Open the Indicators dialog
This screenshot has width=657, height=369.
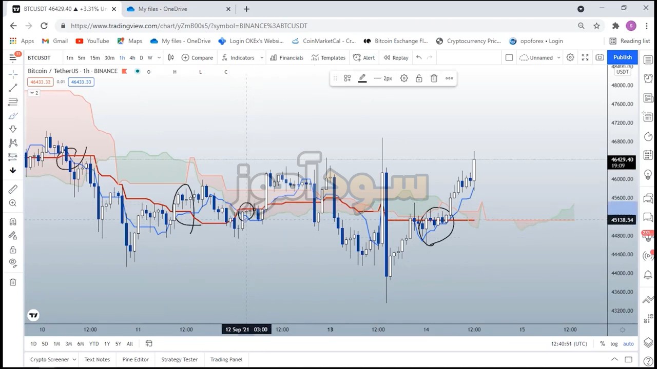[238, 57]
